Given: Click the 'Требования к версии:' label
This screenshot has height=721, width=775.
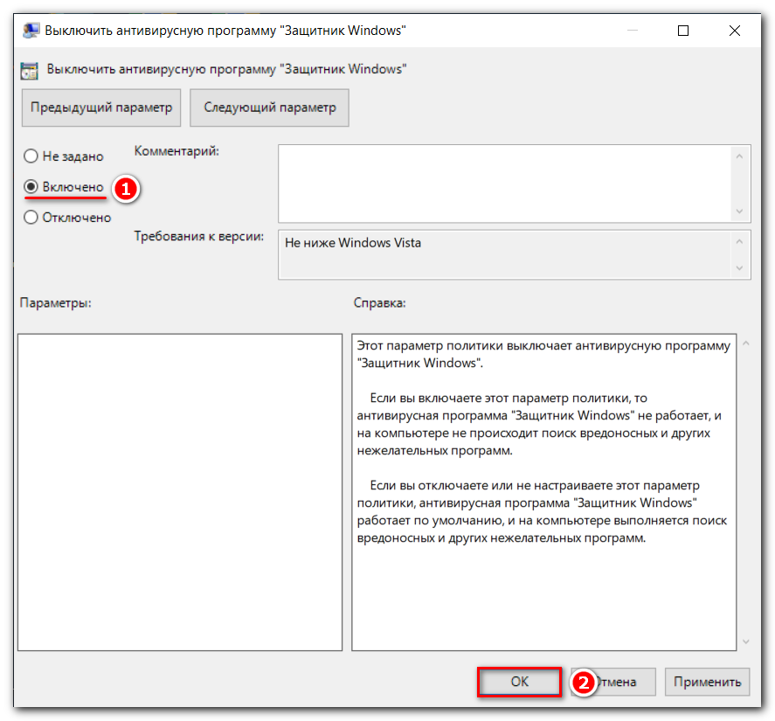Looking at the screenshot, I should pos(199,236).
